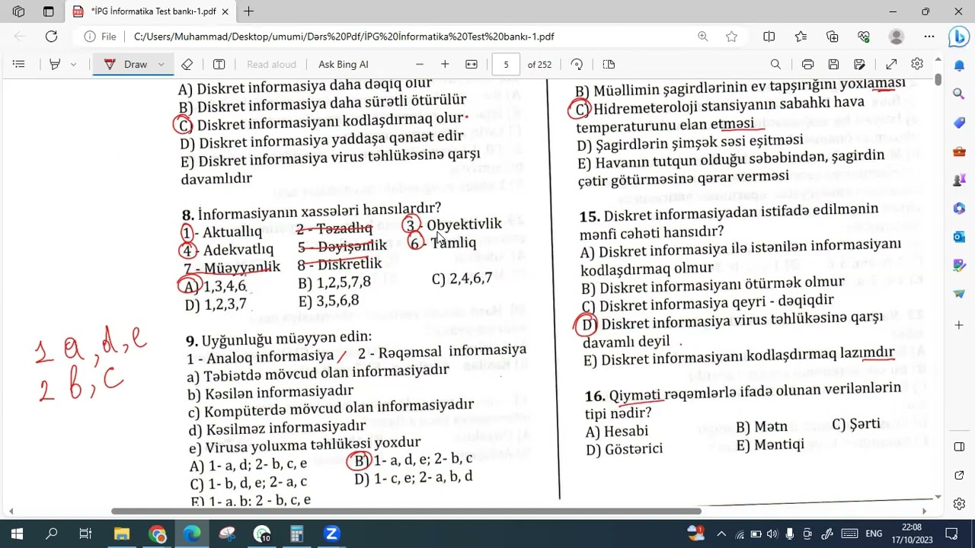975x548 pixels.
Task: Open Find in PDF search
Action: pos(775,65)
